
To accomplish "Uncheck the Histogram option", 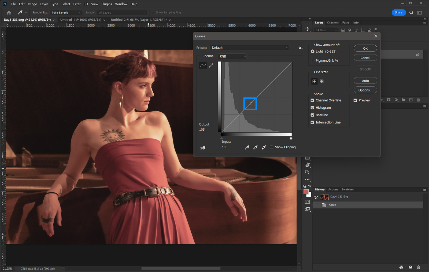I will coord(312,108).
